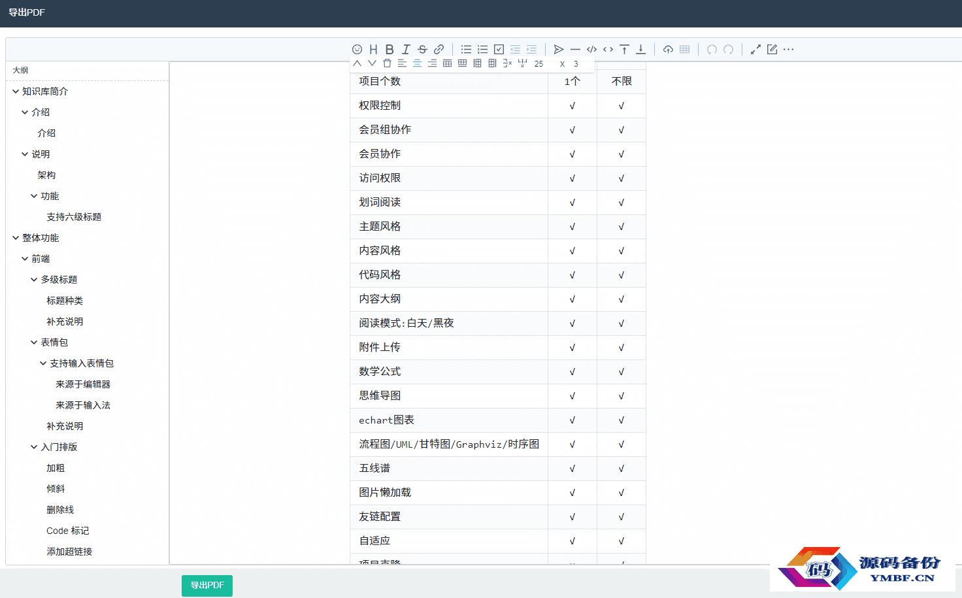Insert a table column to the left
The height and width of the screenshot is (598, 962).
click(477, 63)
